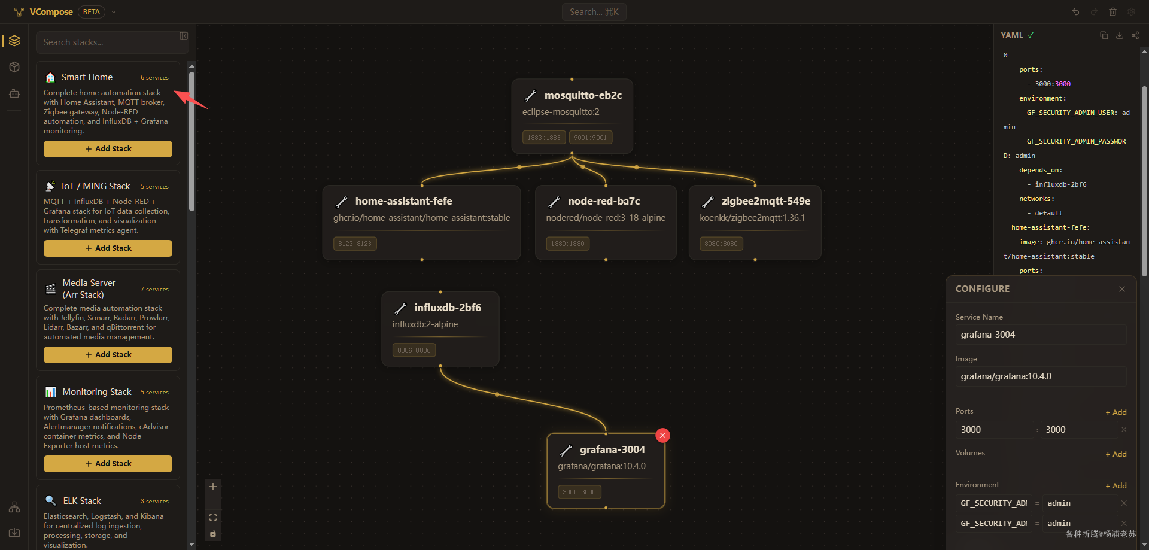This screenshot has width=1149, height=550.
Task: Open the package box sidebar icon
Action: click(x=14, y=67)
